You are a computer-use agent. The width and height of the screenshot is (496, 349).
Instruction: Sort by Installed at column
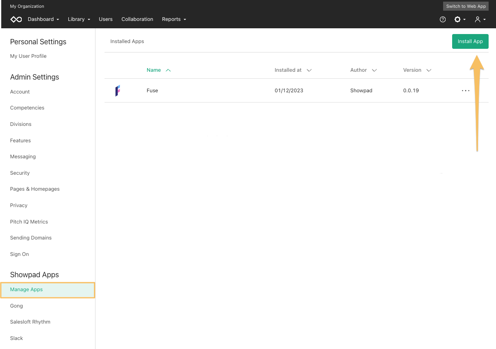click(293, 70)
